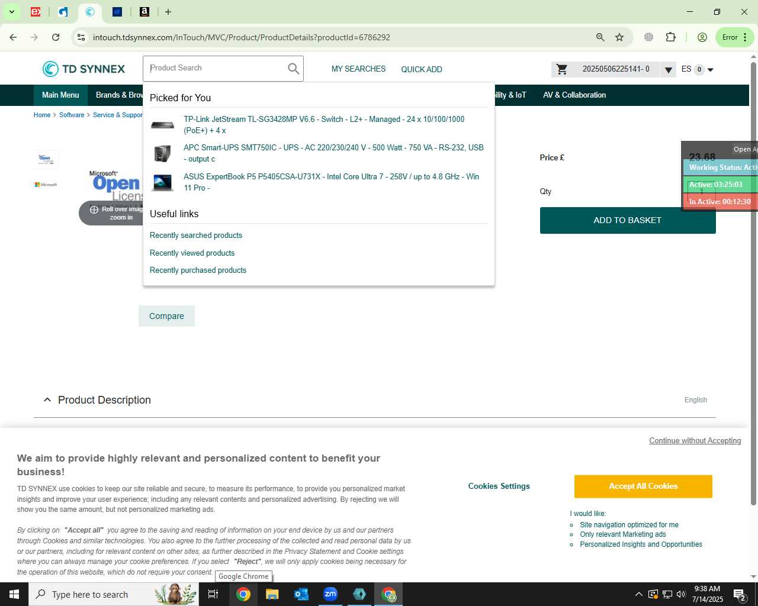Choose Site navigation optimized for me
Image resolution: width=758 pixels, height=606 pixels.
click(x=629, y=525)
